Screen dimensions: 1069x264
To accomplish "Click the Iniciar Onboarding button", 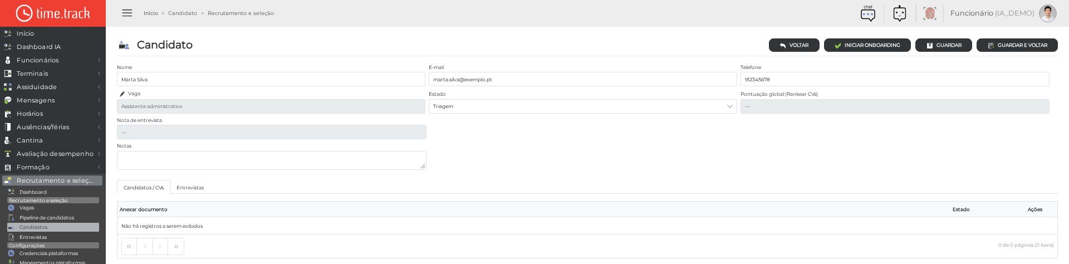I will pos(867,45).
